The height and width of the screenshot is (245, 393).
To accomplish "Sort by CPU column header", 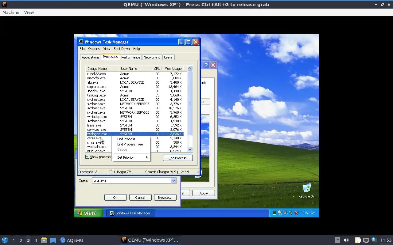I will [x=157, y=69].
